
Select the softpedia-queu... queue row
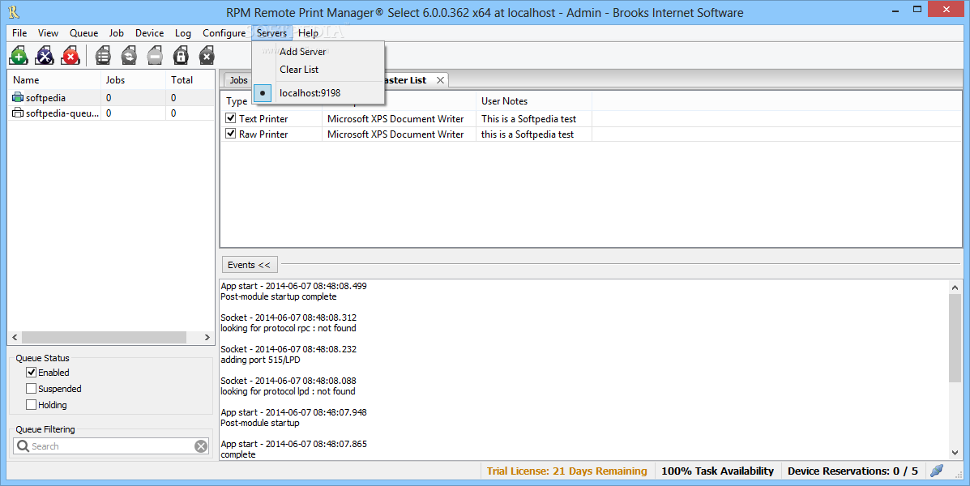111,113
